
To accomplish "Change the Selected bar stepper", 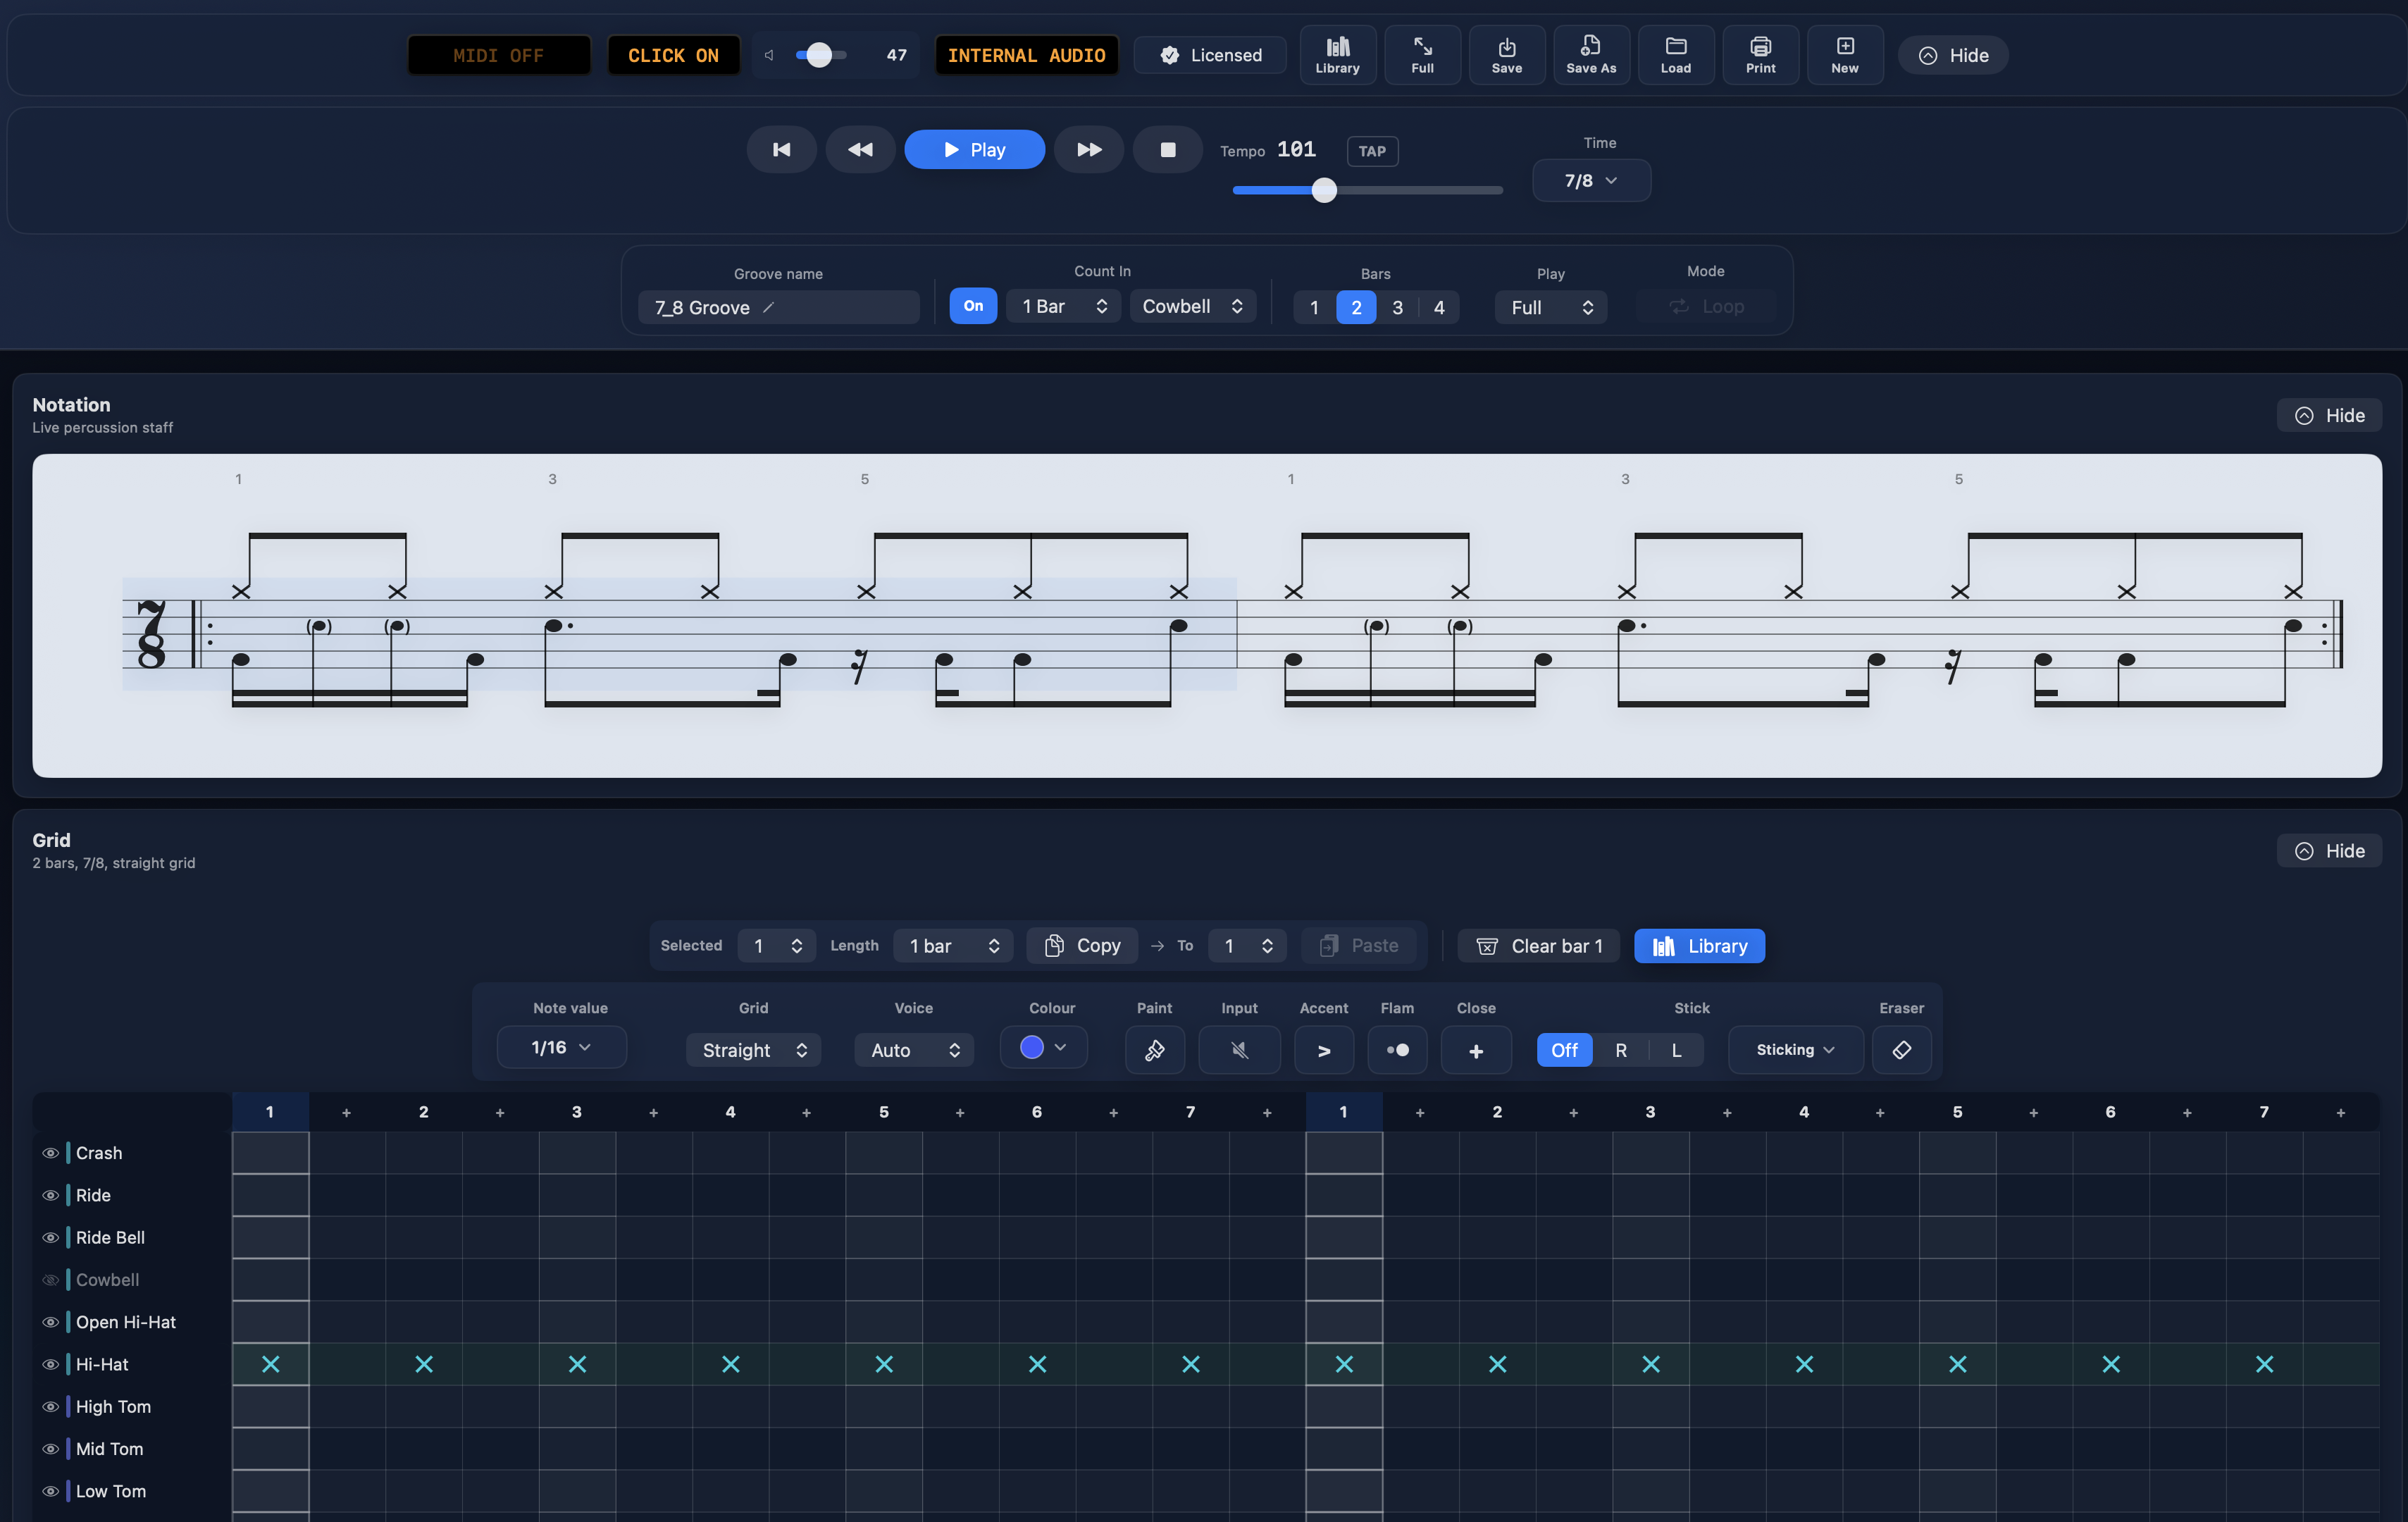I will (x=777, y=946).
